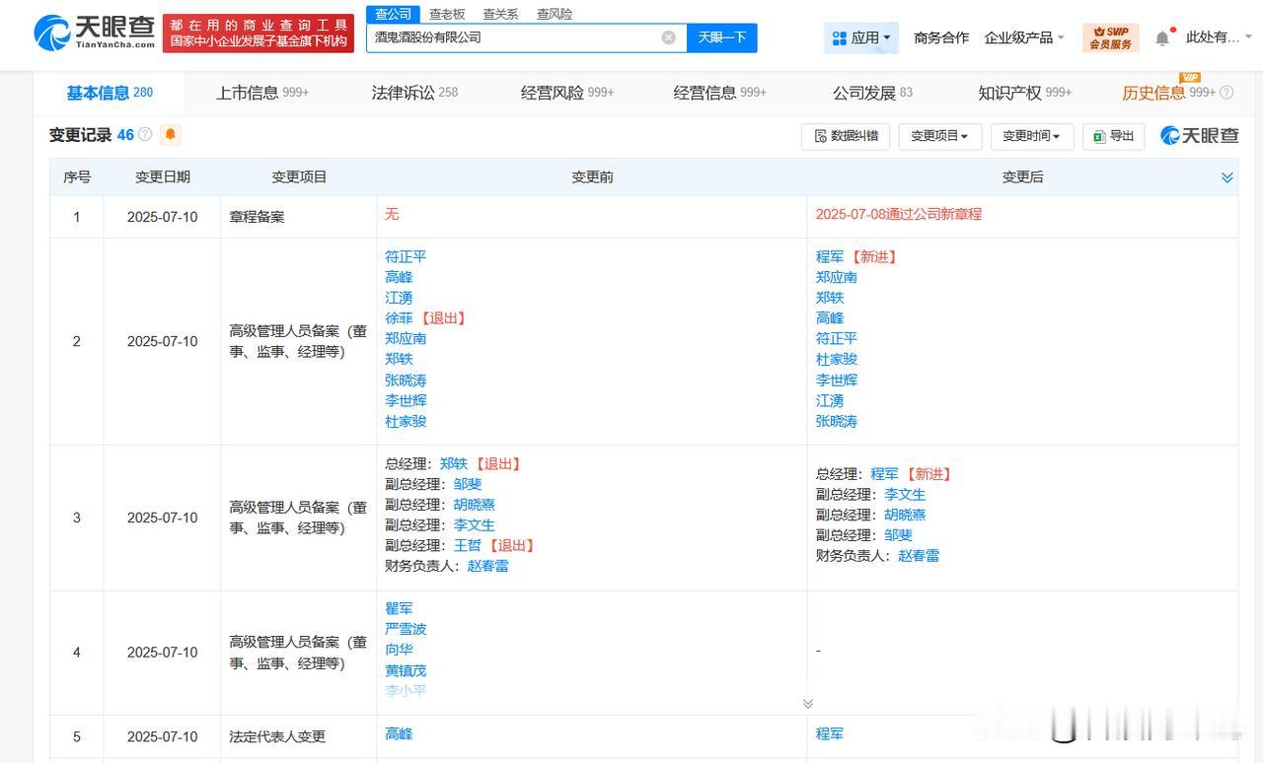Select the 查风险 search tab
This screenshot has width=1263, height=763.
[555, 14]
